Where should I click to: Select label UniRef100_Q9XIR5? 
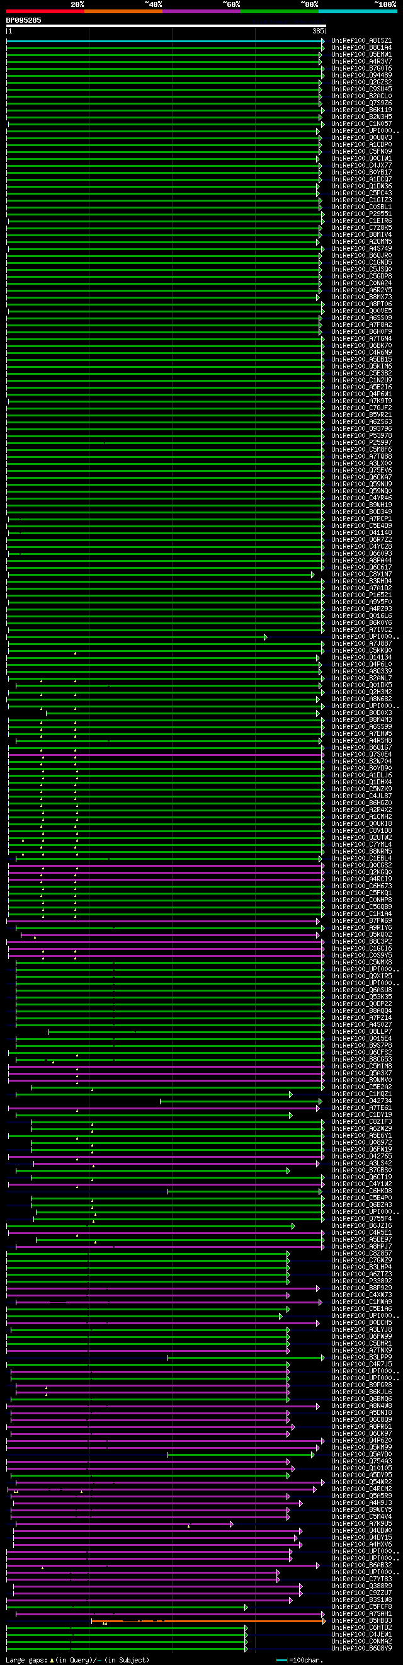(361, 976)
